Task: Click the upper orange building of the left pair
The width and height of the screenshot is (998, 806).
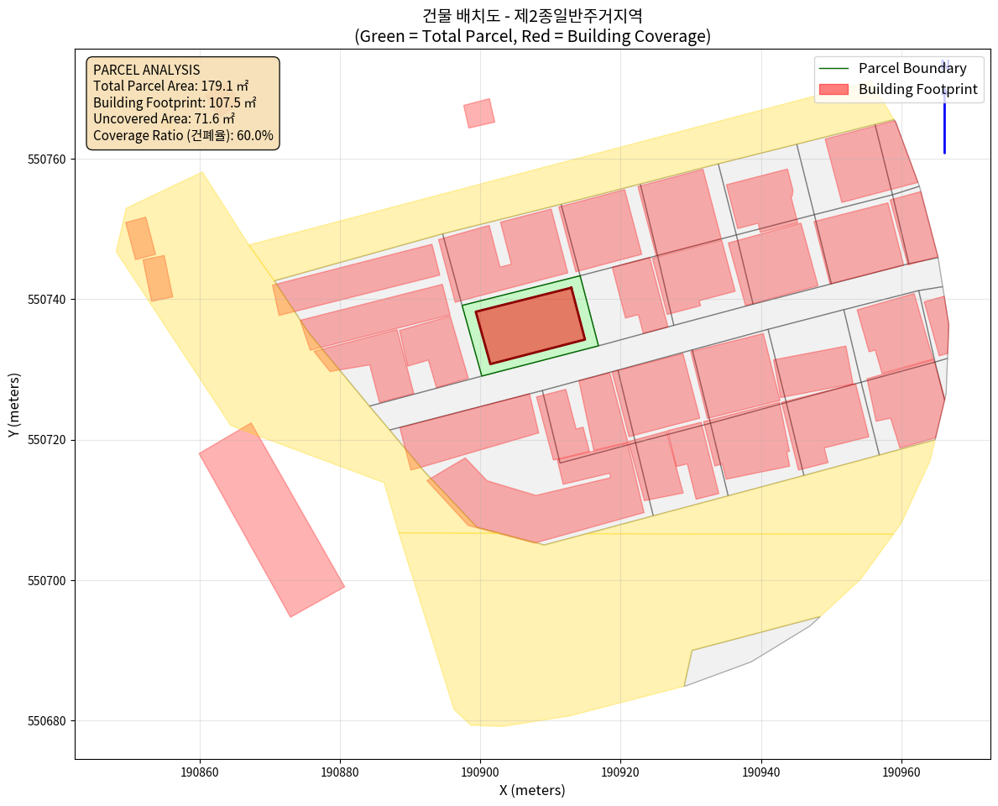Action: click(x=140, y=238)
